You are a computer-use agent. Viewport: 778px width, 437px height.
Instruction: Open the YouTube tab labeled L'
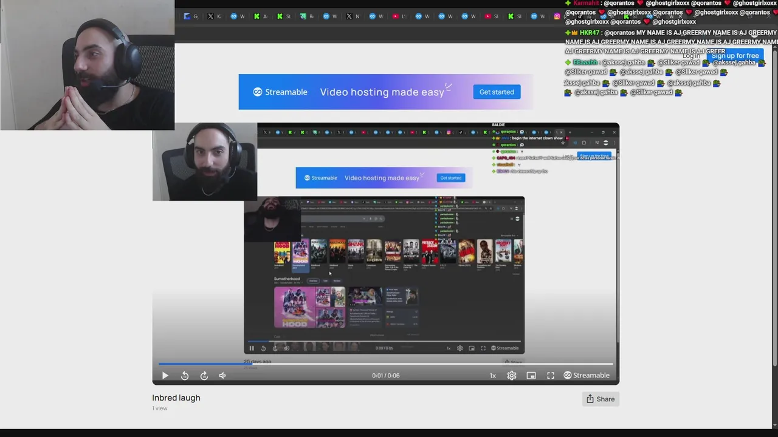coord(399,16)
